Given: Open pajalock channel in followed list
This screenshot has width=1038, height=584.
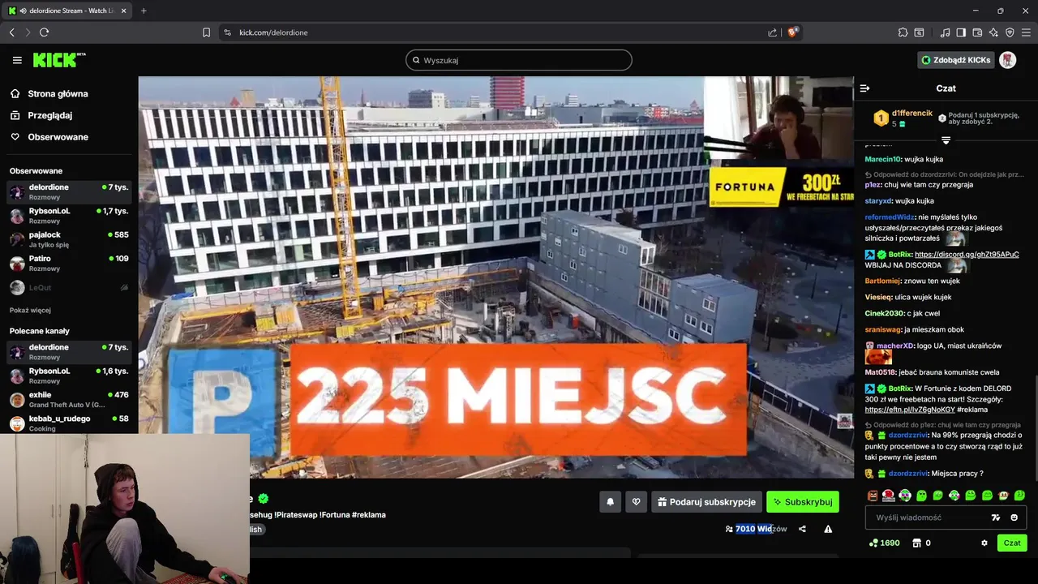Looking at the screenshot, I should coord(69,239).
